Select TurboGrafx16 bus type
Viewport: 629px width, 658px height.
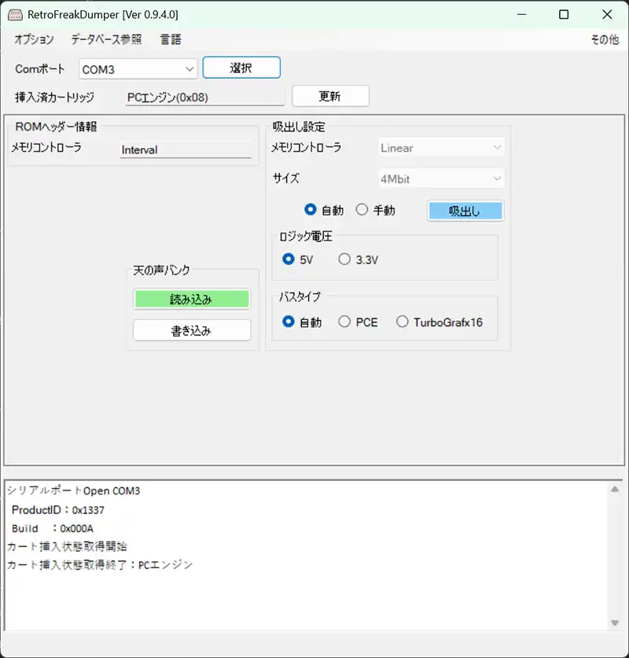(403, 322)
